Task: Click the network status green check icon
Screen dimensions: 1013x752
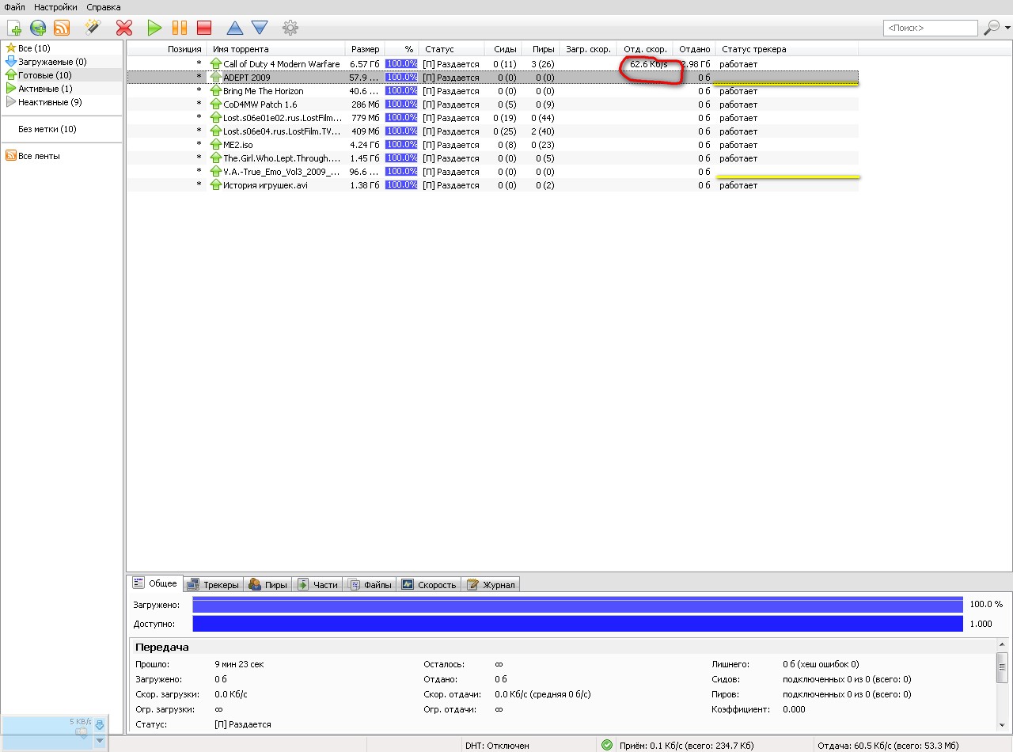Action: (x=607, y=745)
